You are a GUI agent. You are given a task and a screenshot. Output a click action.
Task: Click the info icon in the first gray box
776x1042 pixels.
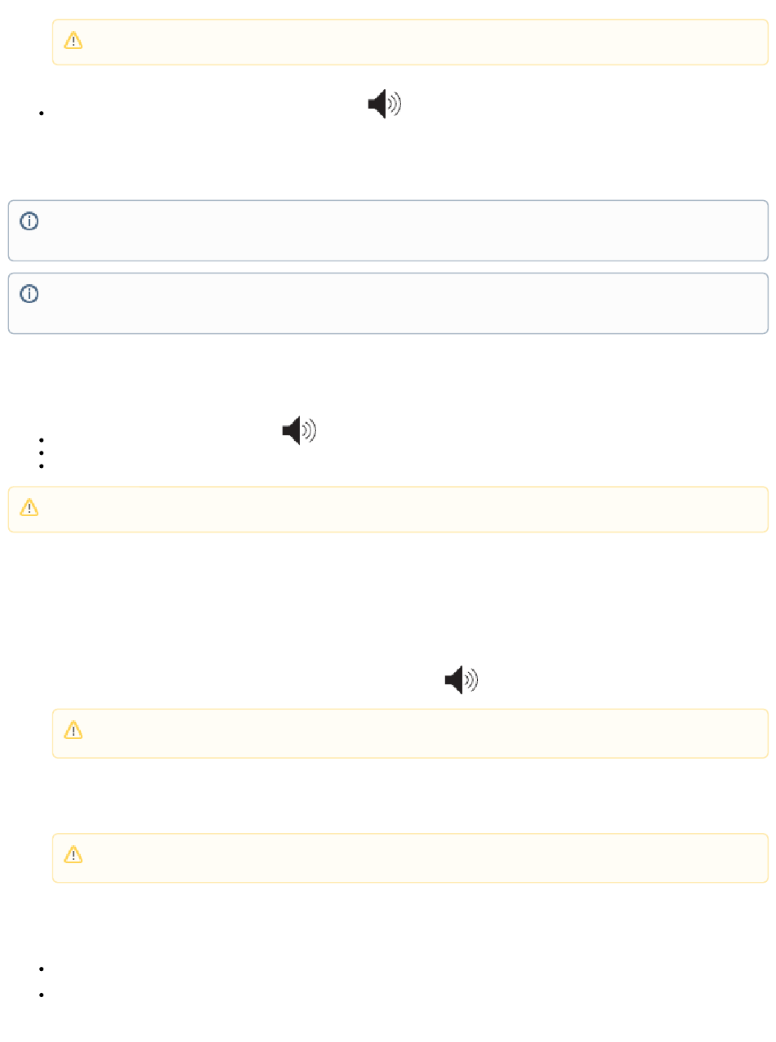coord(29,221)
